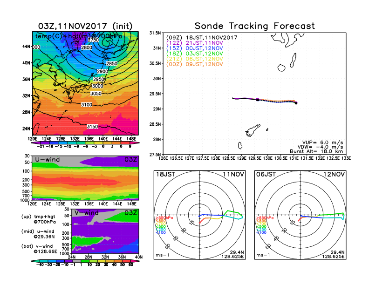Select the '(21Z) 06JST,12NOV' yellow legend entry
369x285 pixels.
click(195, 59)
